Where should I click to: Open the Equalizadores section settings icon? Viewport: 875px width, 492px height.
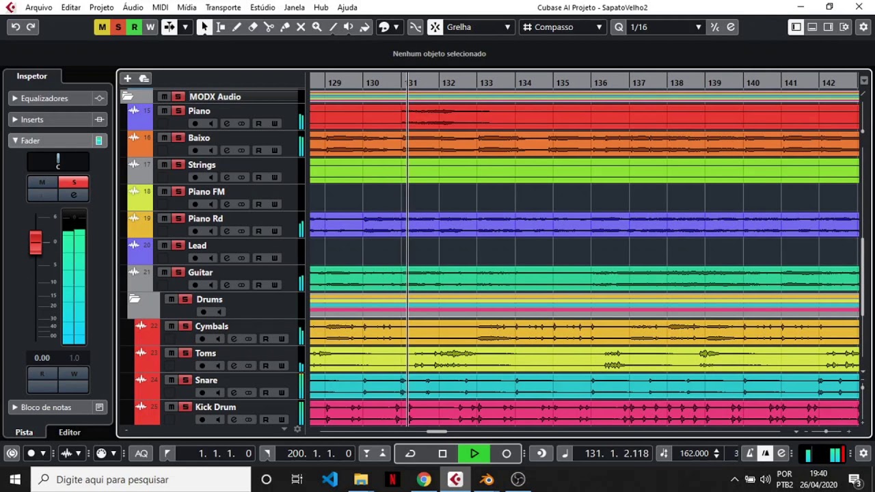(x=99, y=98)
